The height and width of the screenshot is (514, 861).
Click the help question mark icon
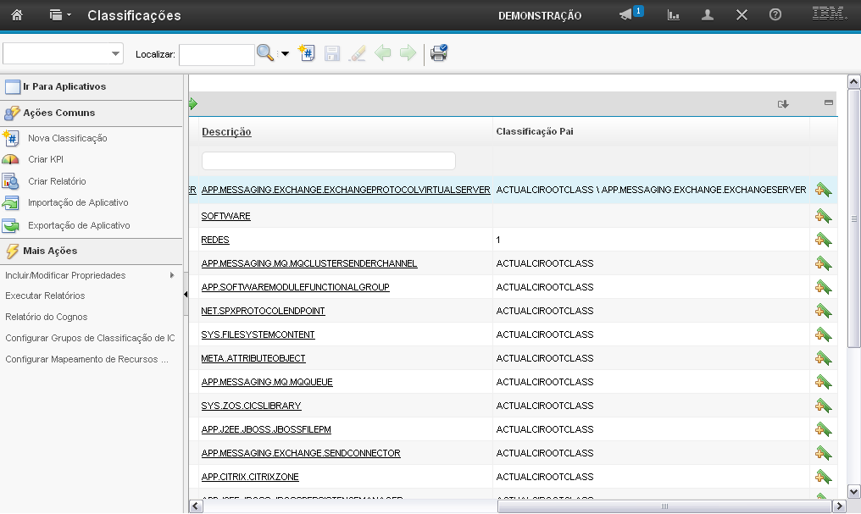[x=775, y=15]
